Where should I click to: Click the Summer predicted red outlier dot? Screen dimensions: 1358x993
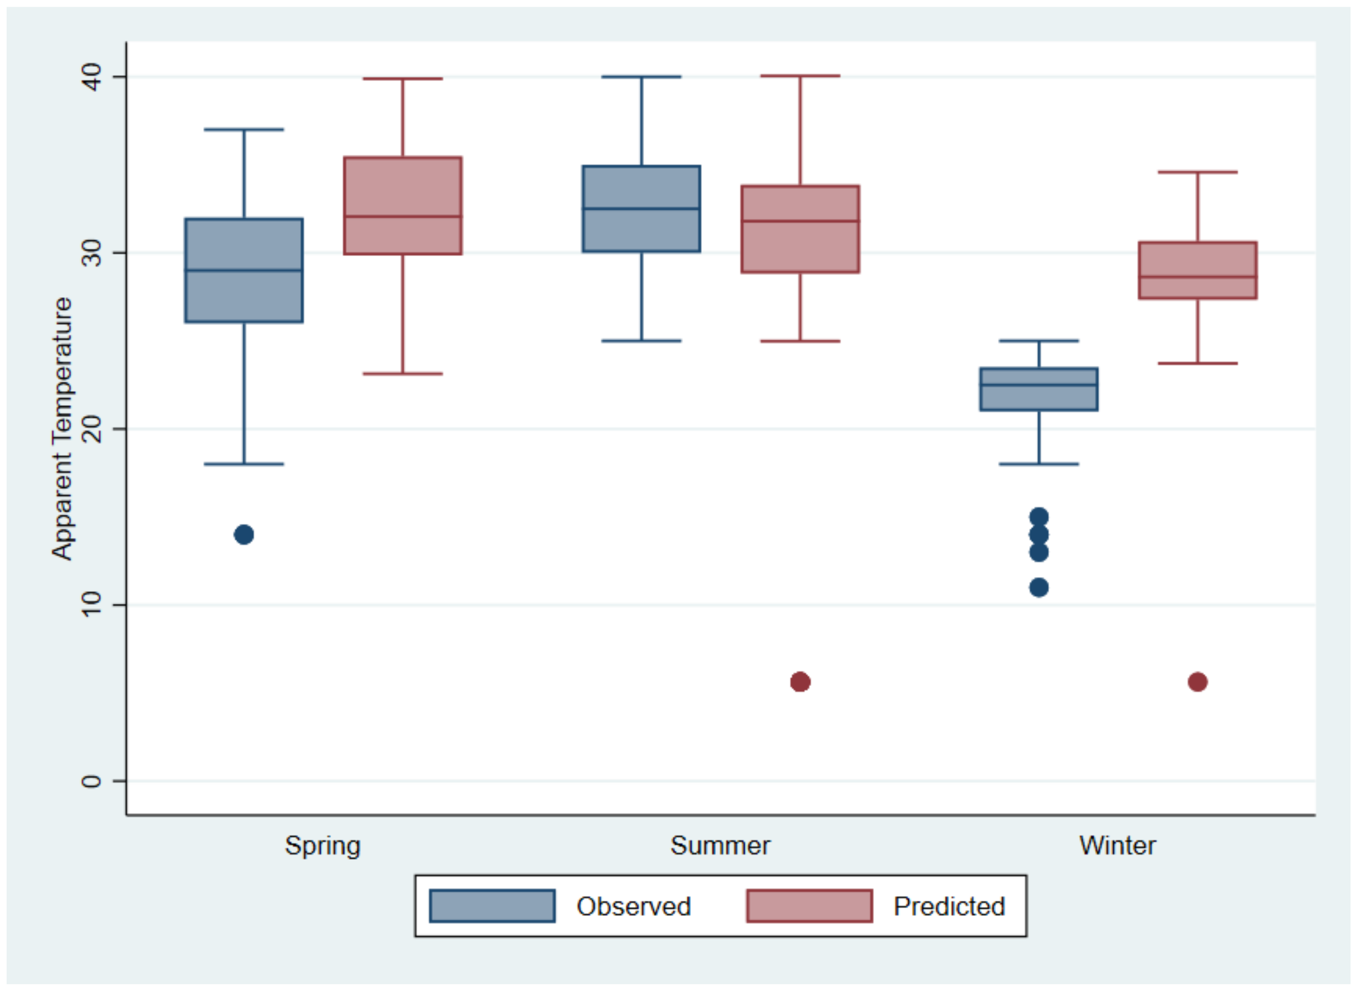(800, 682)
